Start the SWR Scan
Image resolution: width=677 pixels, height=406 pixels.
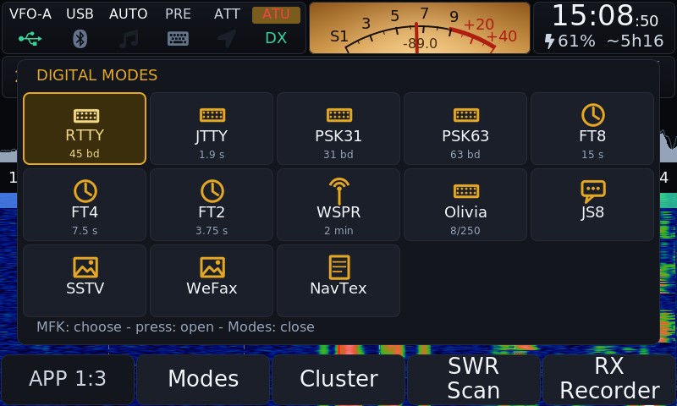click(474, 379)
